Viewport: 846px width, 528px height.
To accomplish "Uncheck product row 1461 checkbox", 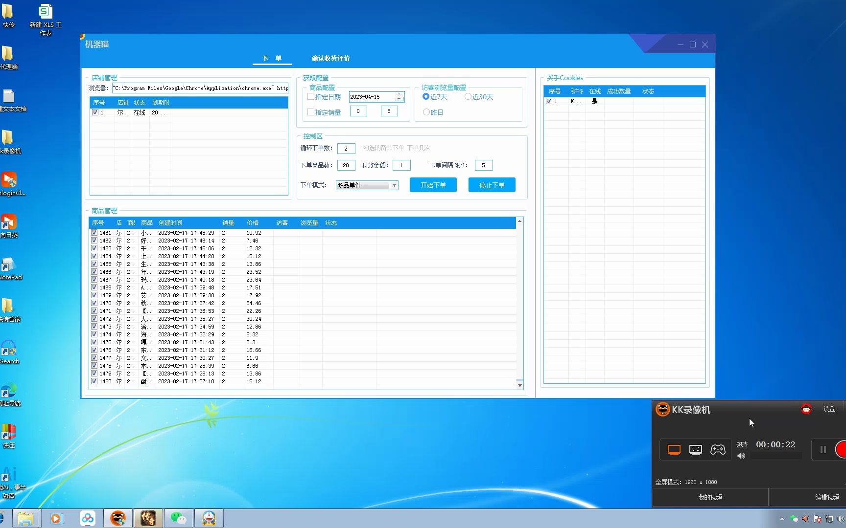I will pyautogui.click(x=94, y=233).
